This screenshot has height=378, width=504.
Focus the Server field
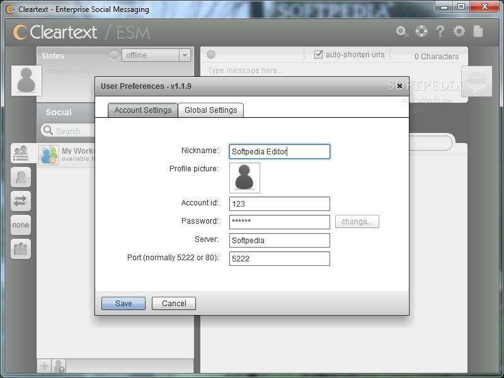point(280,241)
